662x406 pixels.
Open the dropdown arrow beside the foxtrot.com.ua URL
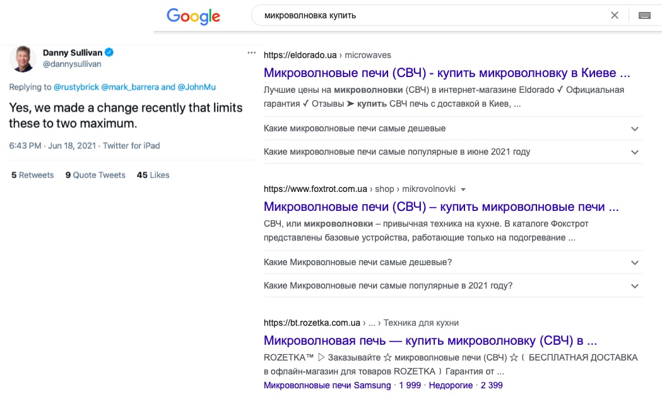pos(463,189)
